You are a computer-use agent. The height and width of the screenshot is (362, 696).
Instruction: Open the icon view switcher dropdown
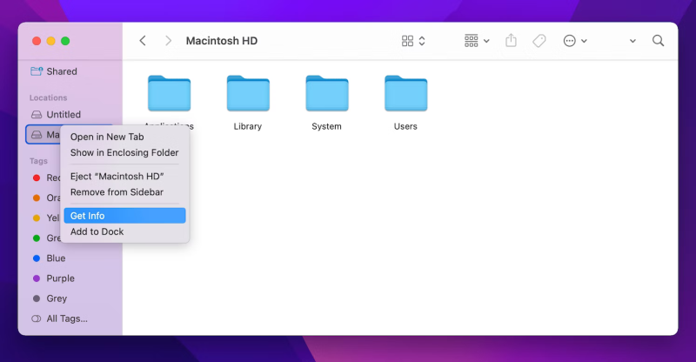pos(413,41)
